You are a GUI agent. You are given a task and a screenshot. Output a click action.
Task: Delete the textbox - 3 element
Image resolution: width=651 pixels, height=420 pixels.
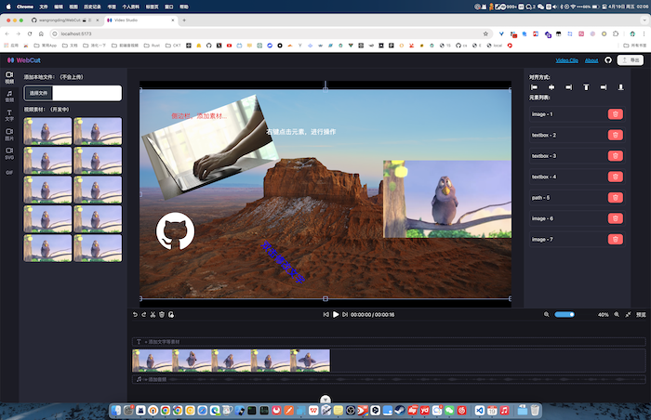tap(616, 155)
